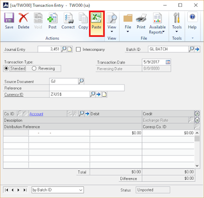204x198 pixels.
Task: Look up Corresp Co. ID with the magnifier
Action: [x=197, y=126]
